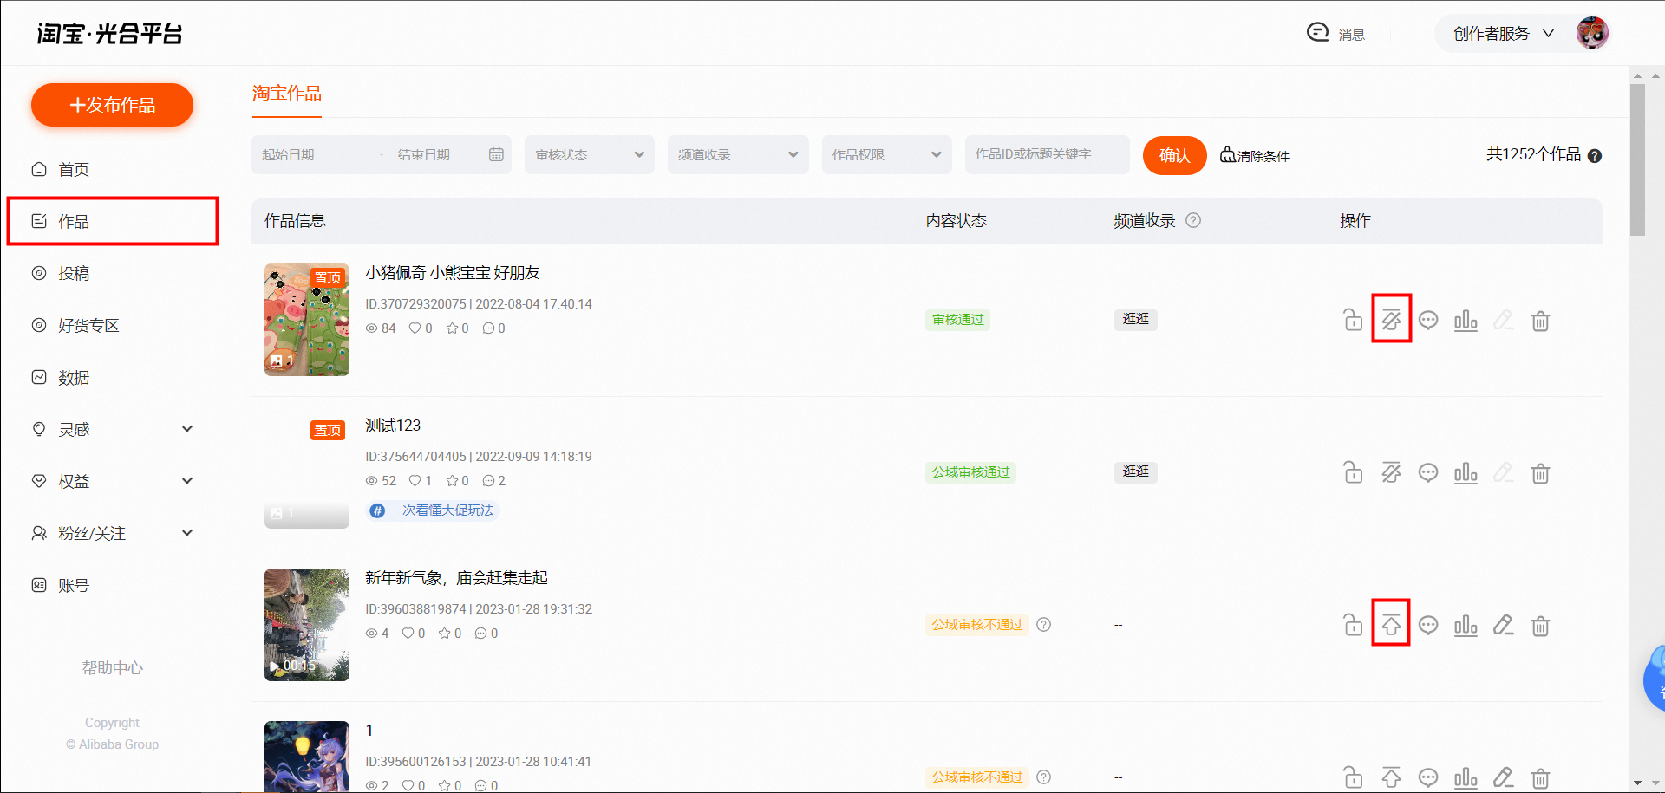The image size is (1665, 793).
Task: Click 逛逛 channel tag for 小猪佩奇 work
Action: [1136, 319]
